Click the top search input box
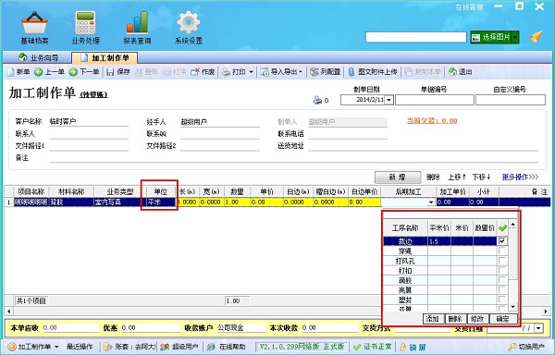Image resolution: width=555 pixels, height=355 pixels. pyautogui.click(x=416, y=37)
